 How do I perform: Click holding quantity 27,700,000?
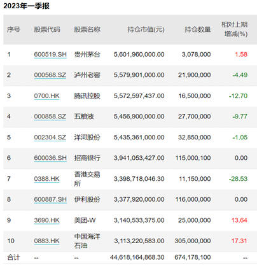(x=195, y=116)
